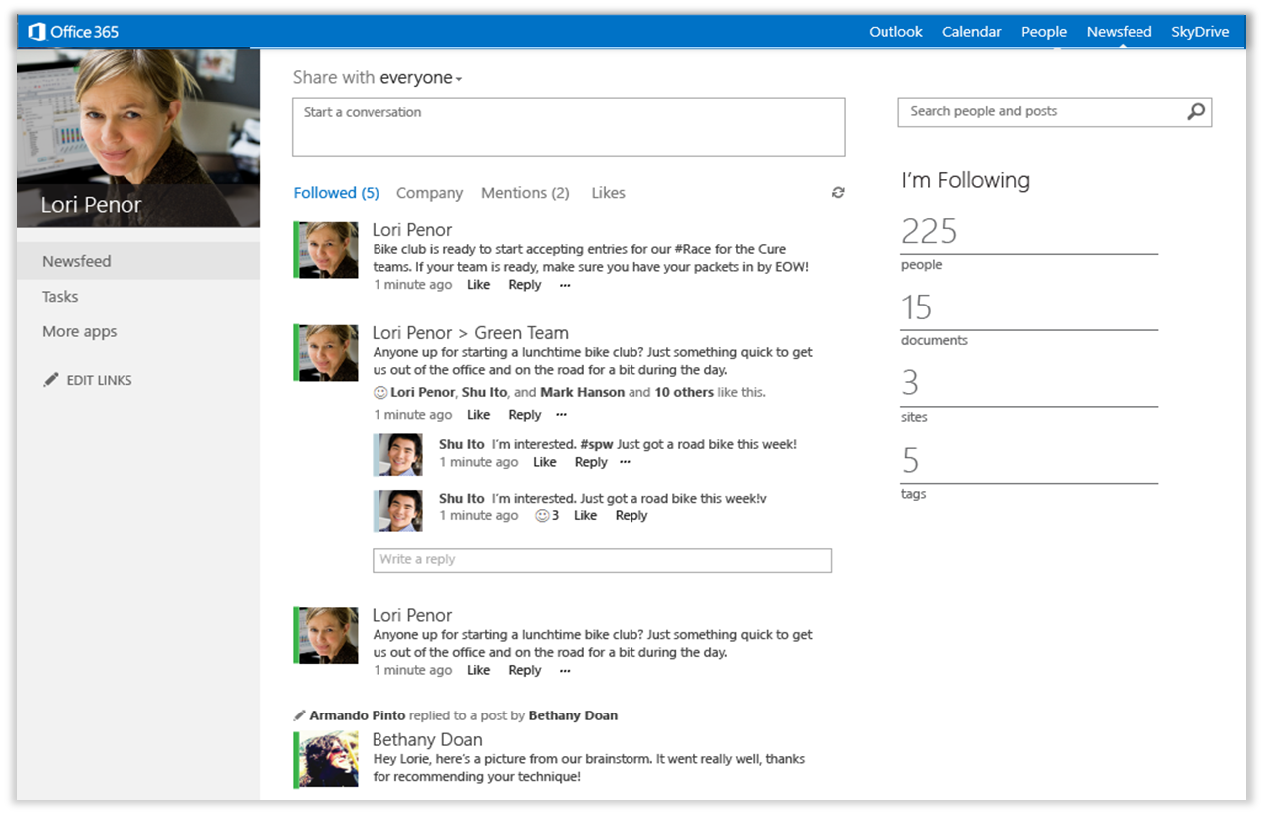1263x815 pixels.
Task: Show the 10 others who like this
Action: click(684, 392)
